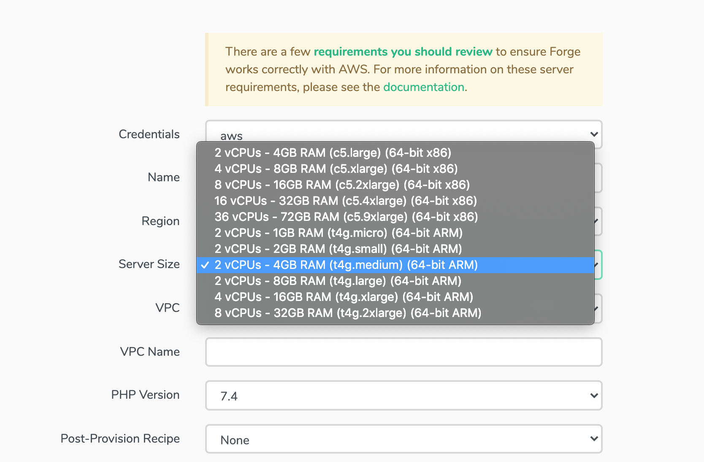Click the Server Size label
The height and width of the screenshot is (462, 704).
149,264
